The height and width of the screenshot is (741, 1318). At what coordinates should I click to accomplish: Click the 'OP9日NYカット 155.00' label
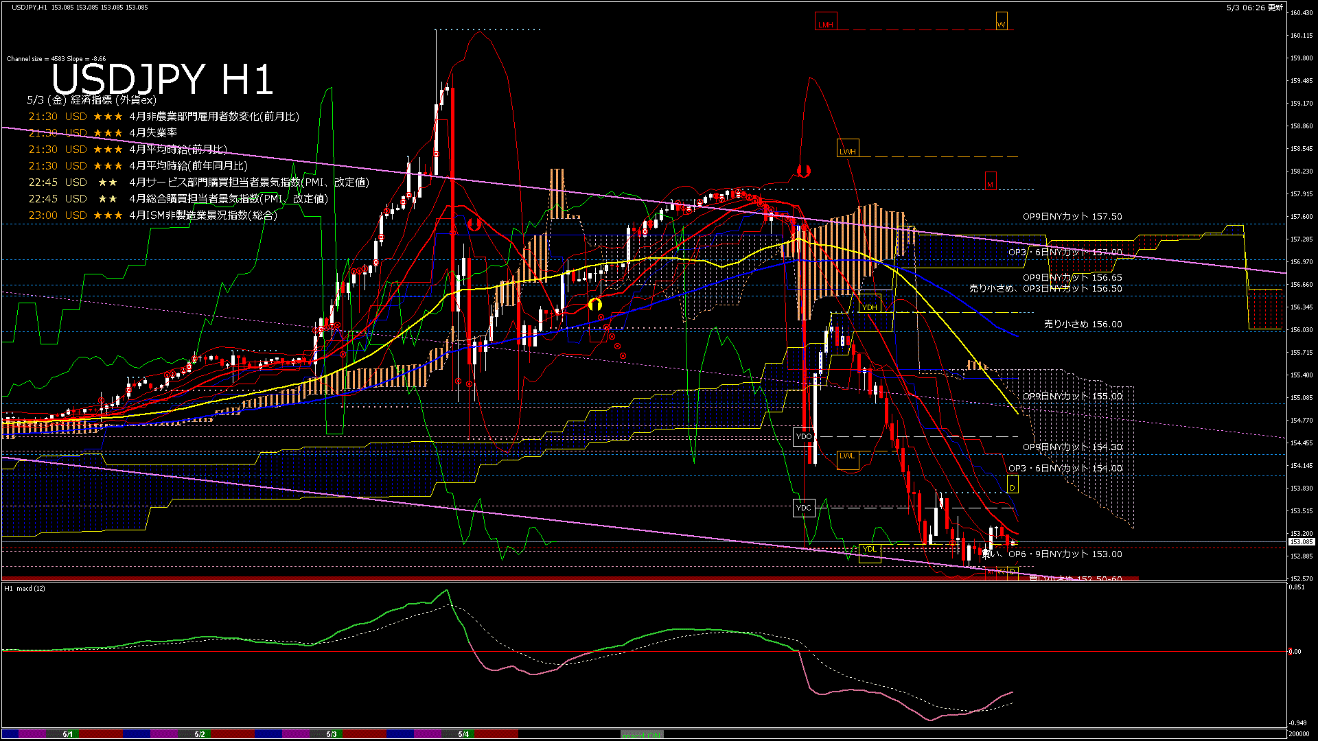(1072, 397)
